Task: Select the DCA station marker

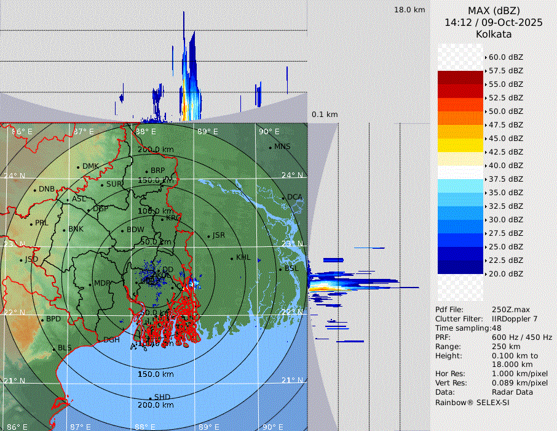Action: tap(283, 198)
